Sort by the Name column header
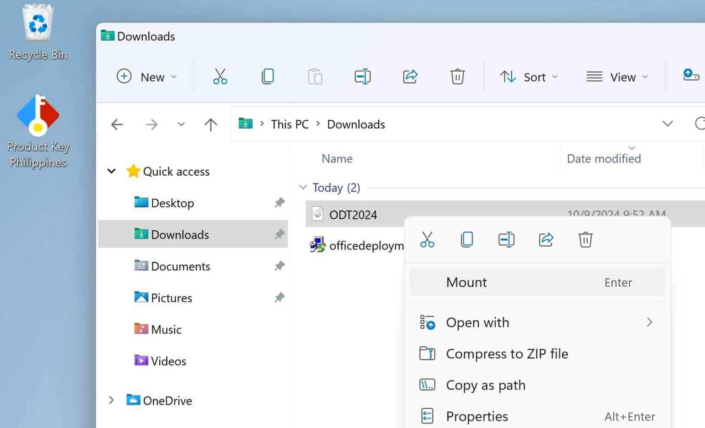This screenshot has width=705, height=428. point(337,159)
